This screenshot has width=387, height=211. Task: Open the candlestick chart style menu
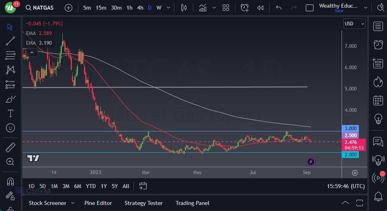(184, 8)
